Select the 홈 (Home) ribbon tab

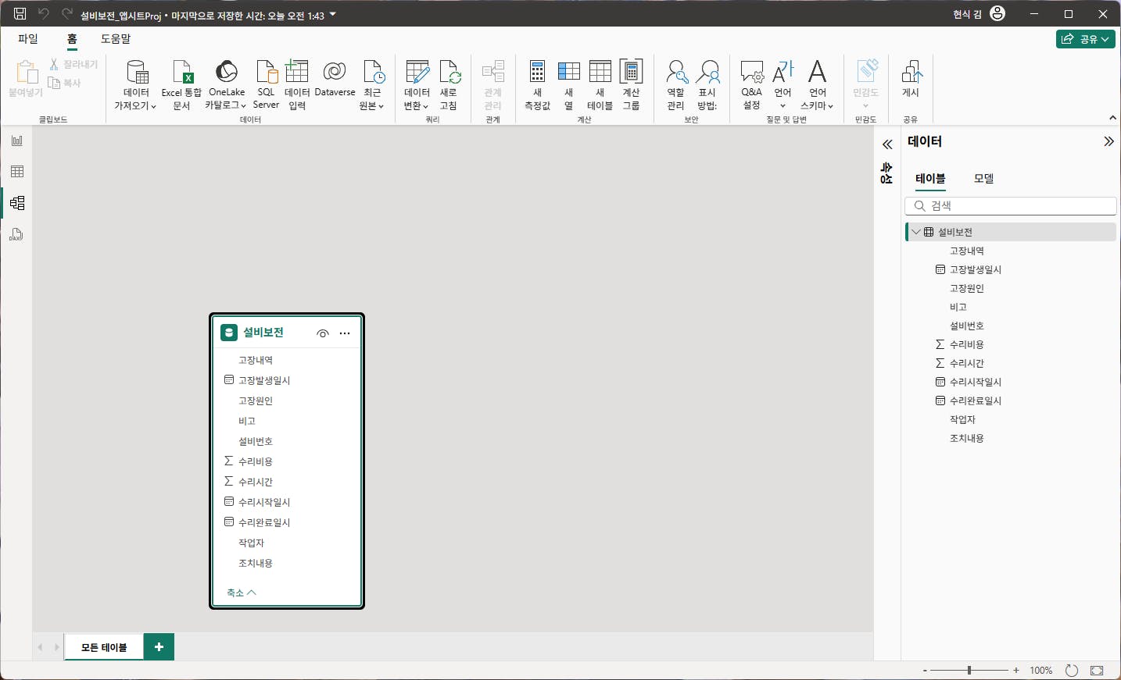(72, 38)
